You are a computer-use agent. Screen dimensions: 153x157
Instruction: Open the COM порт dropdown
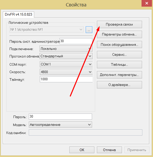[66, 64]
